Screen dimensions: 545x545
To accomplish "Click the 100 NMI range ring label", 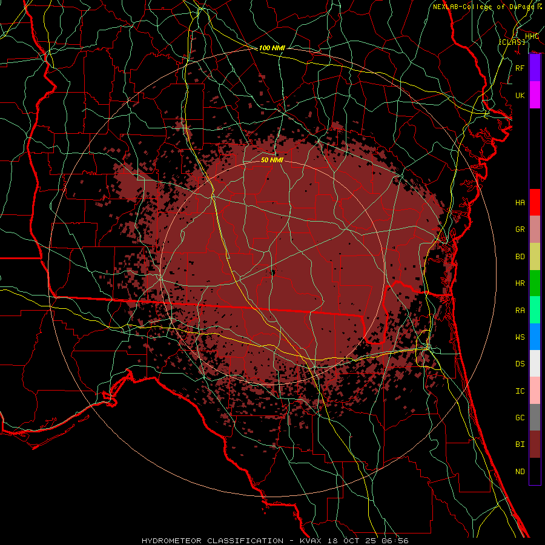I will 272,48.
